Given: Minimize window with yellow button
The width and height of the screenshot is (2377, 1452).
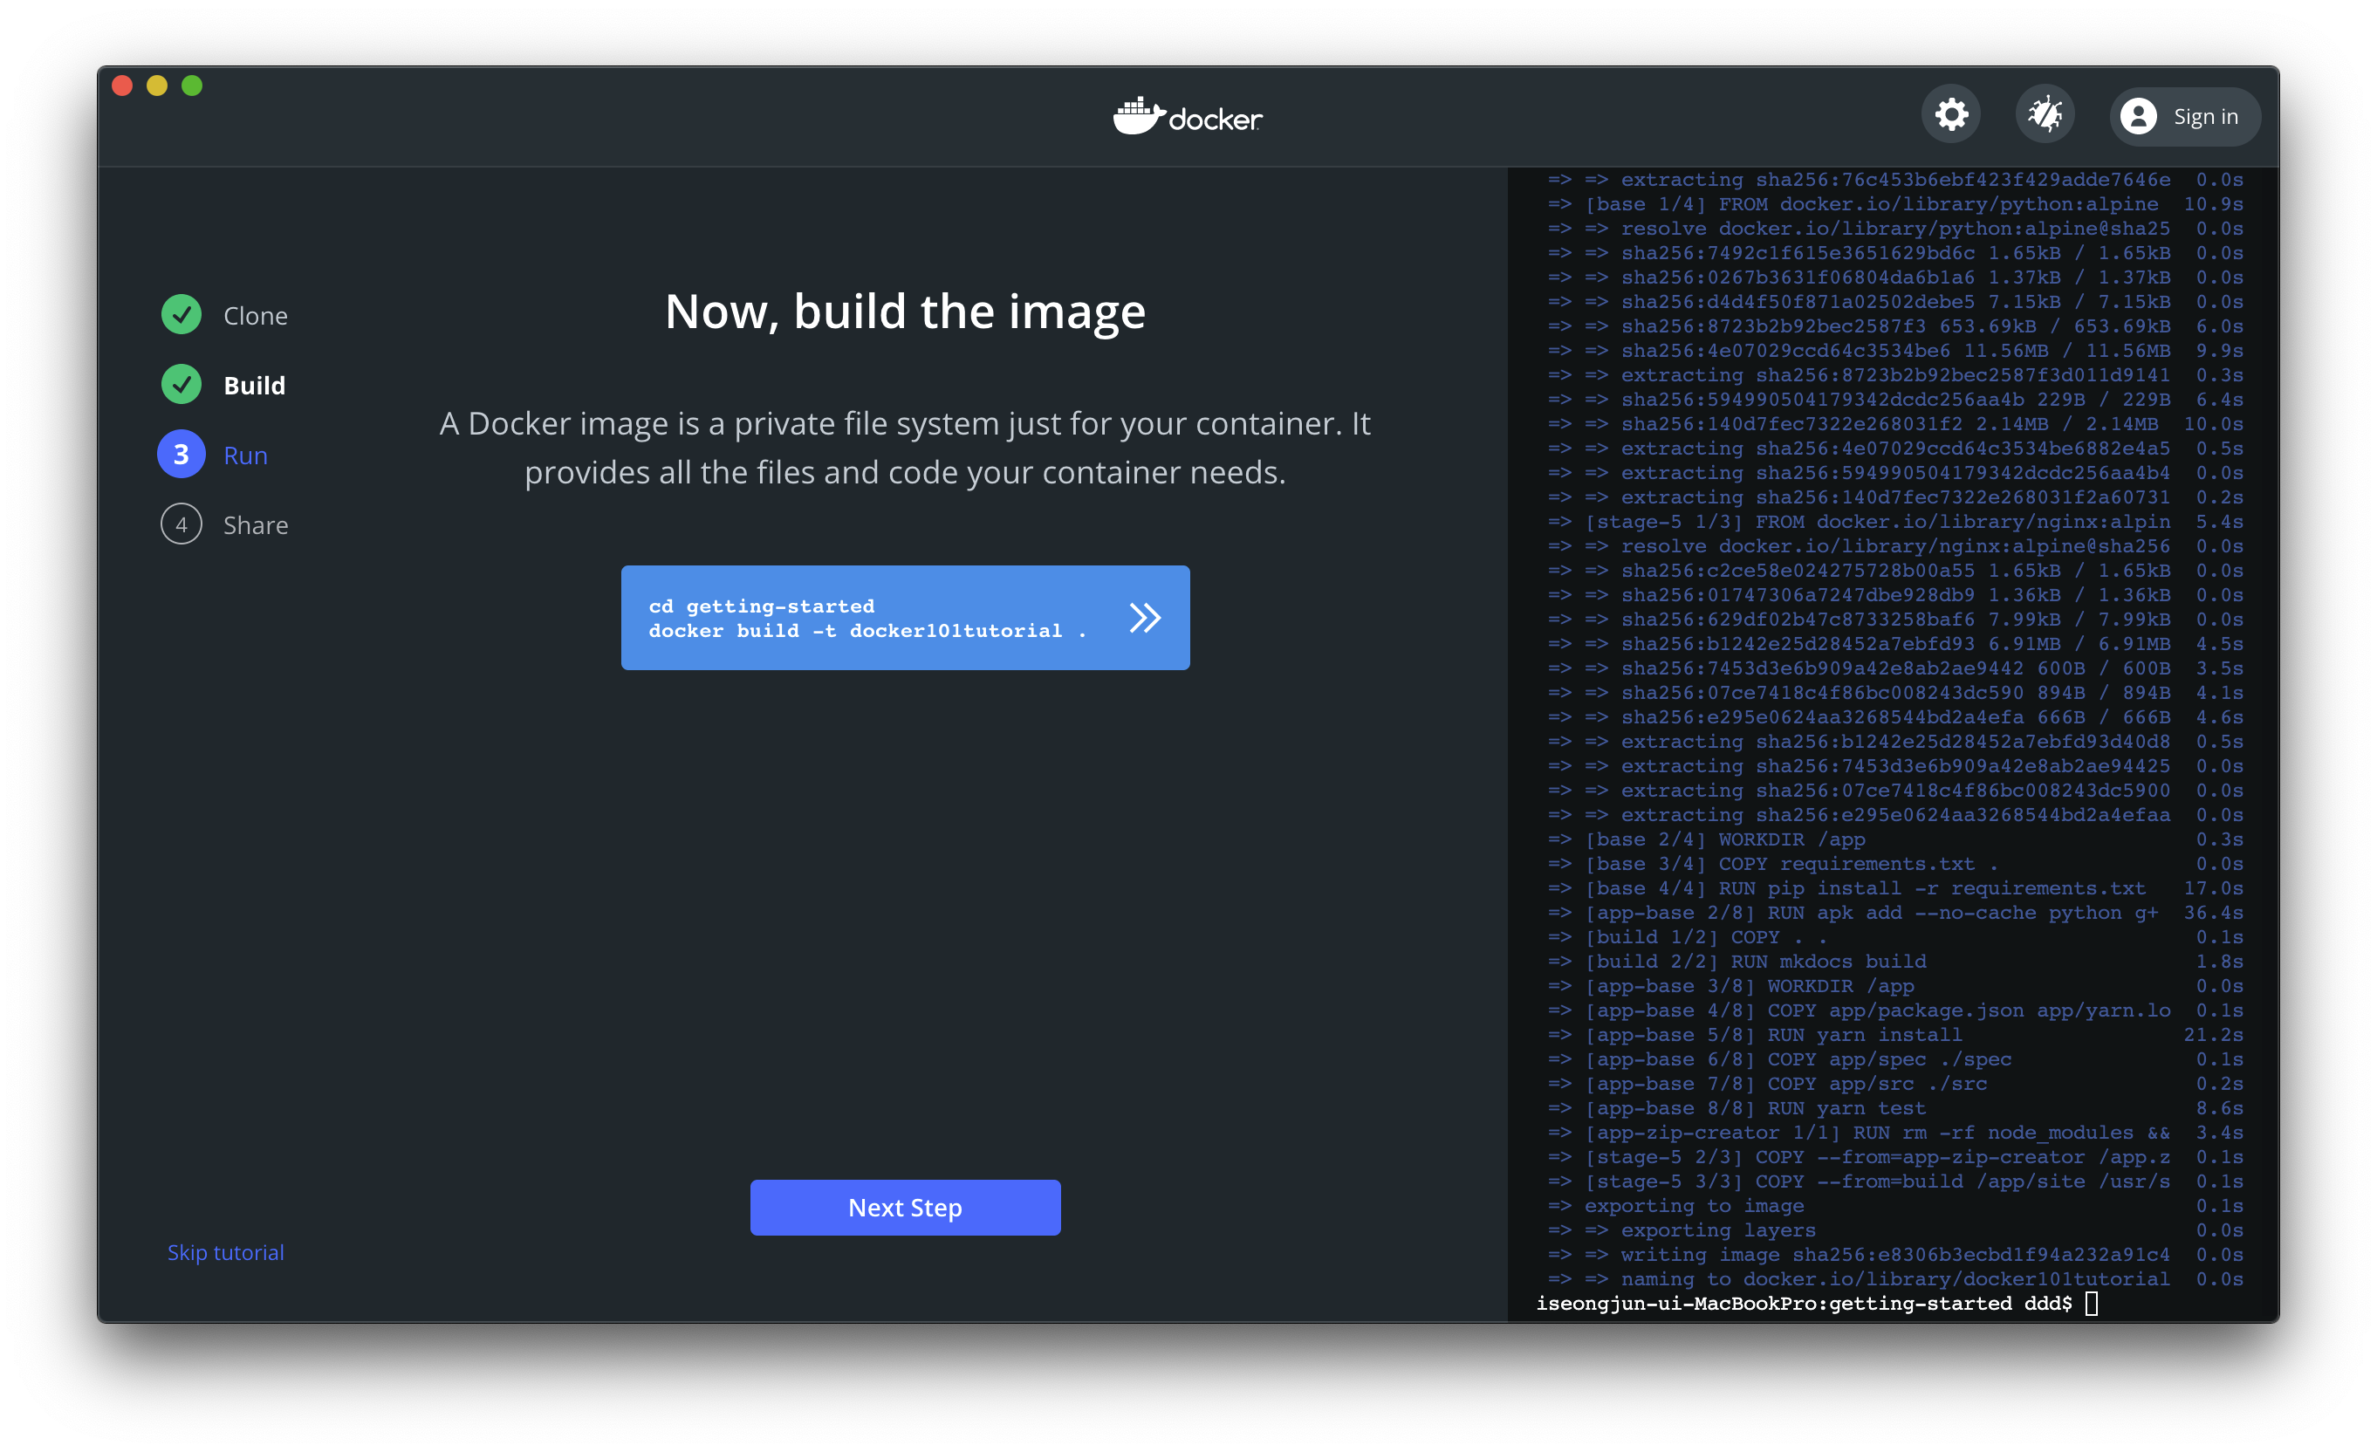Looking at the screenshot, I should (x=157, y=86).
